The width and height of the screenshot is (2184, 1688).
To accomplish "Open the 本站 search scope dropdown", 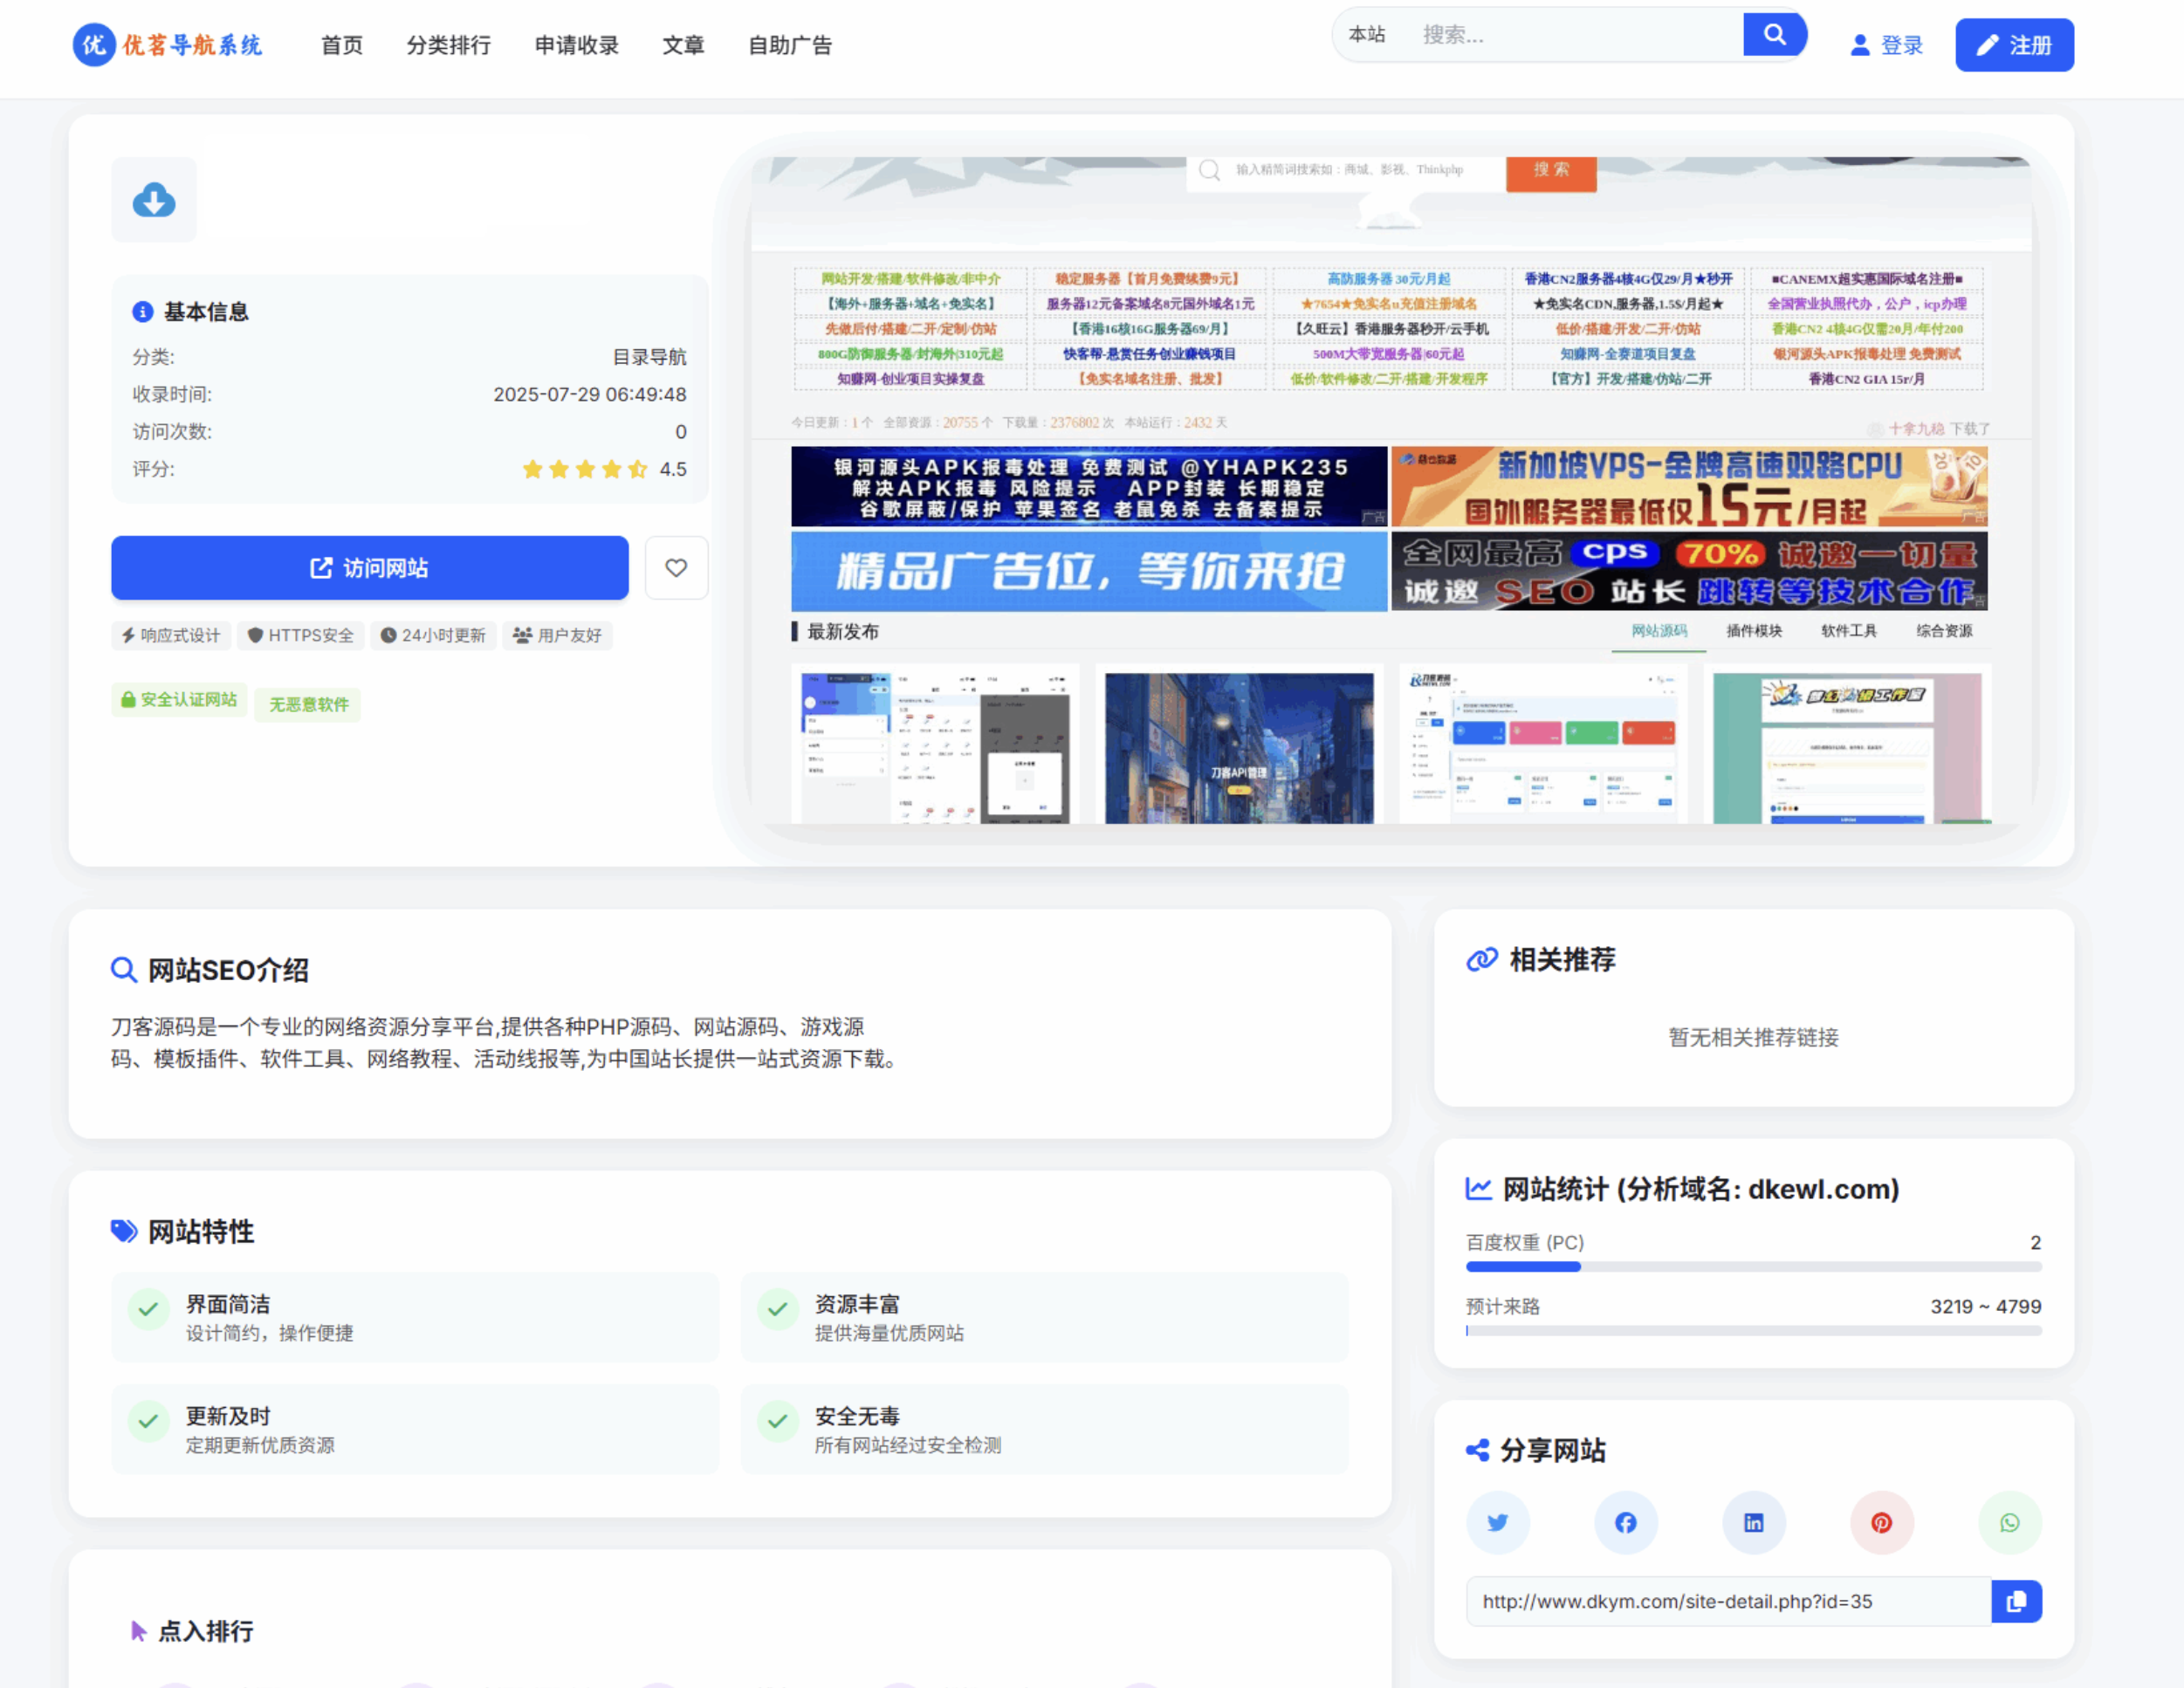I will (x=1366, y=35).
